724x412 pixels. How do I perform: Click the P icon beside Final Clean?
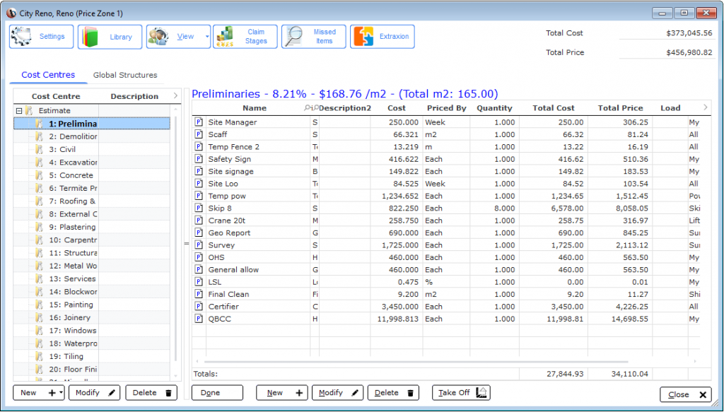(199, 294)
